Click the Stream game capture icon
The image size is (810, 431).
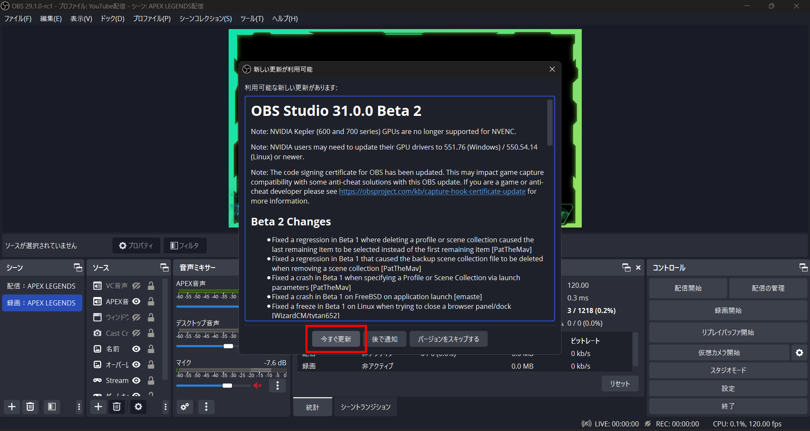[97, 380]
